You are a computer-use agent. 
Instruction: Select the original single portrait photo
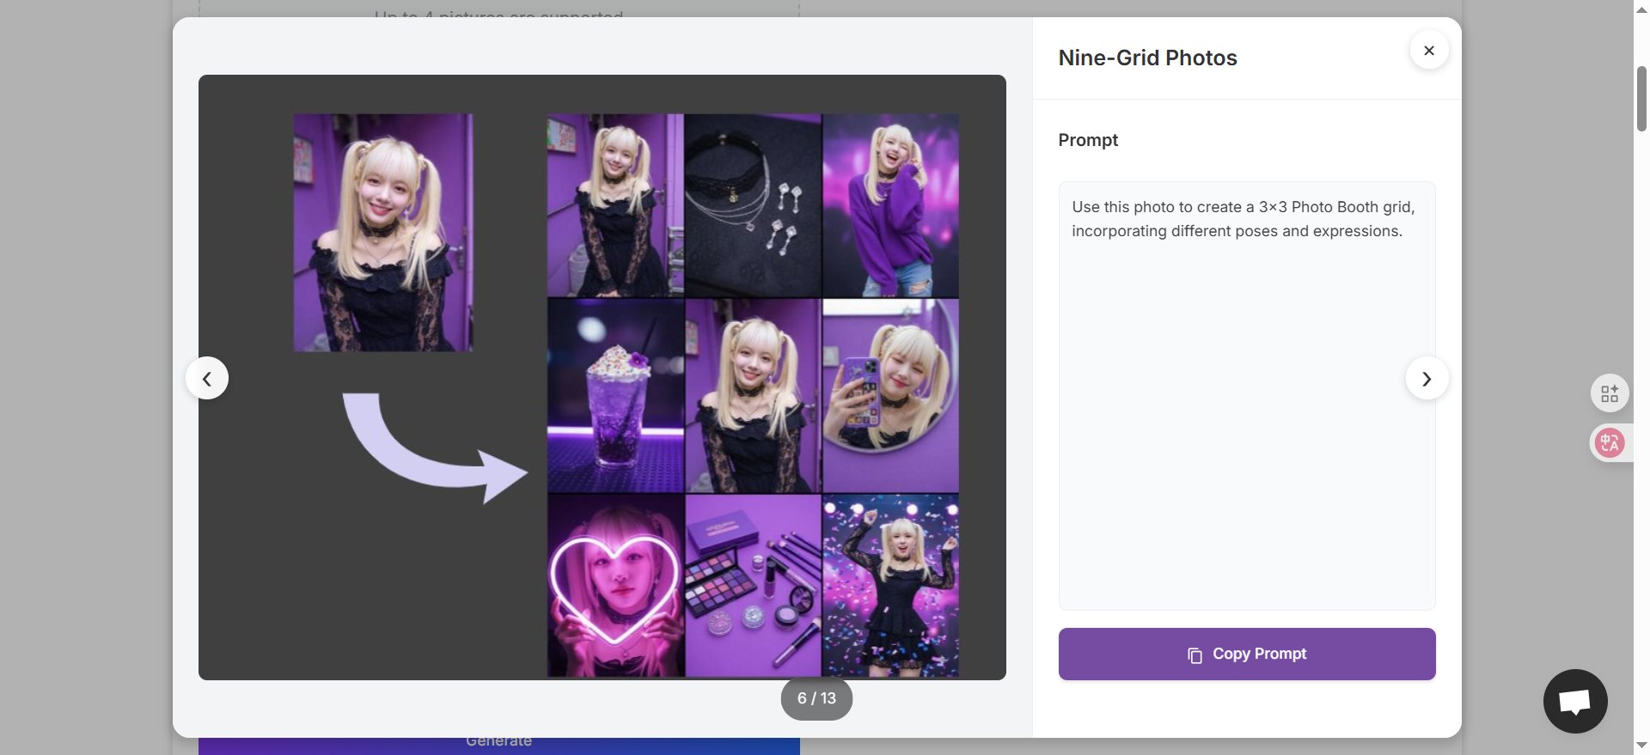383,233
